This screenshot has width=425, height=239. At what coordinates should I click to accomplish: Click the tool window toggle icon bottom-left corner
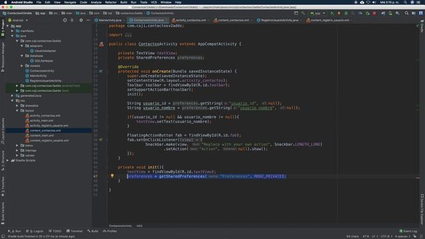[3, 236]
